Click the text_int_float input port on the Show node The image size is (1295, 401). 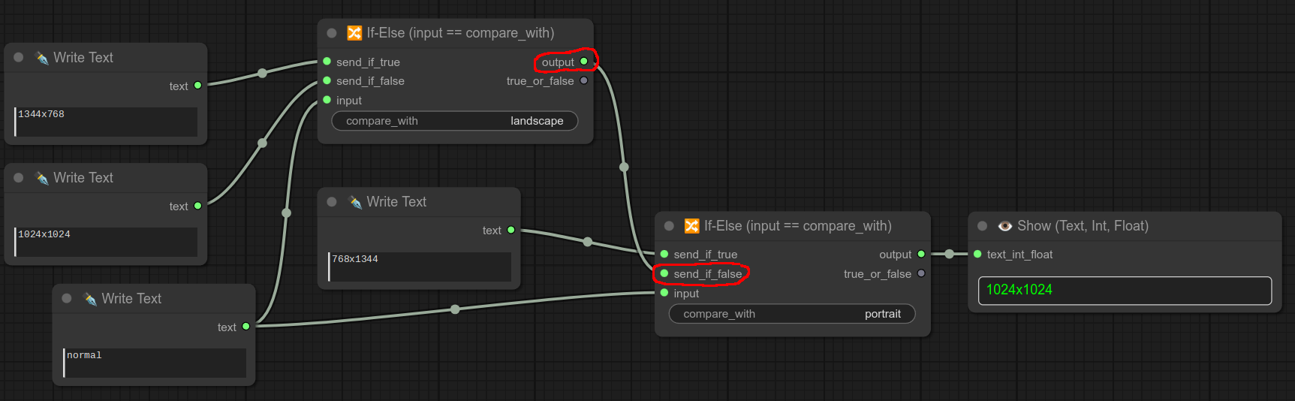click(977, 255)
